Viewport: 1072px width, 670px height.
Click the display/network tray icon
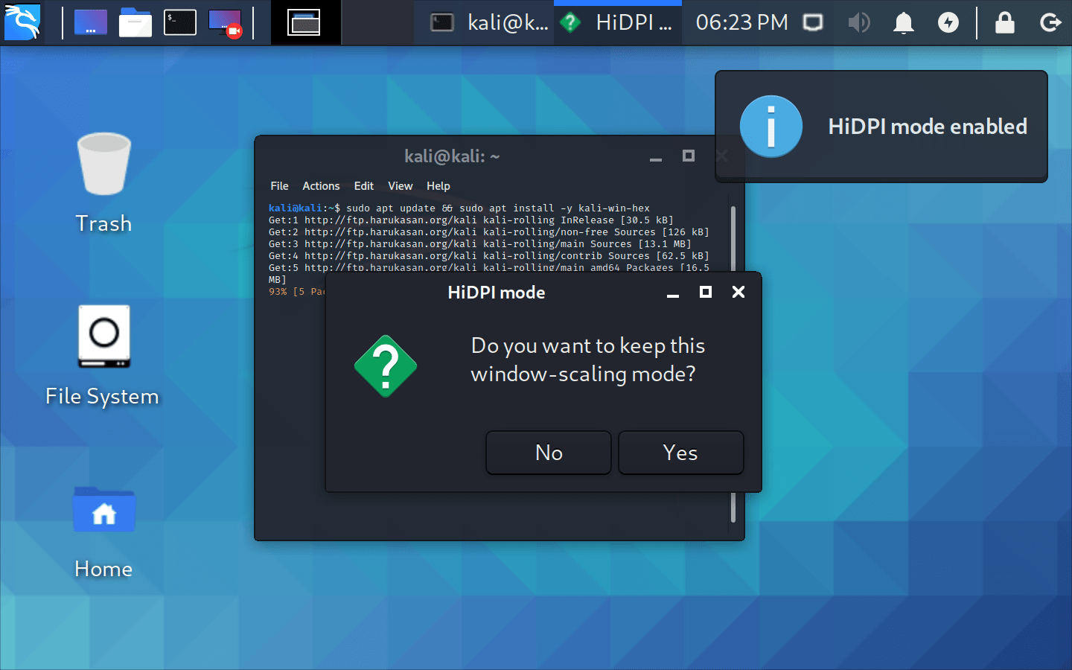(x=813, y=22)
